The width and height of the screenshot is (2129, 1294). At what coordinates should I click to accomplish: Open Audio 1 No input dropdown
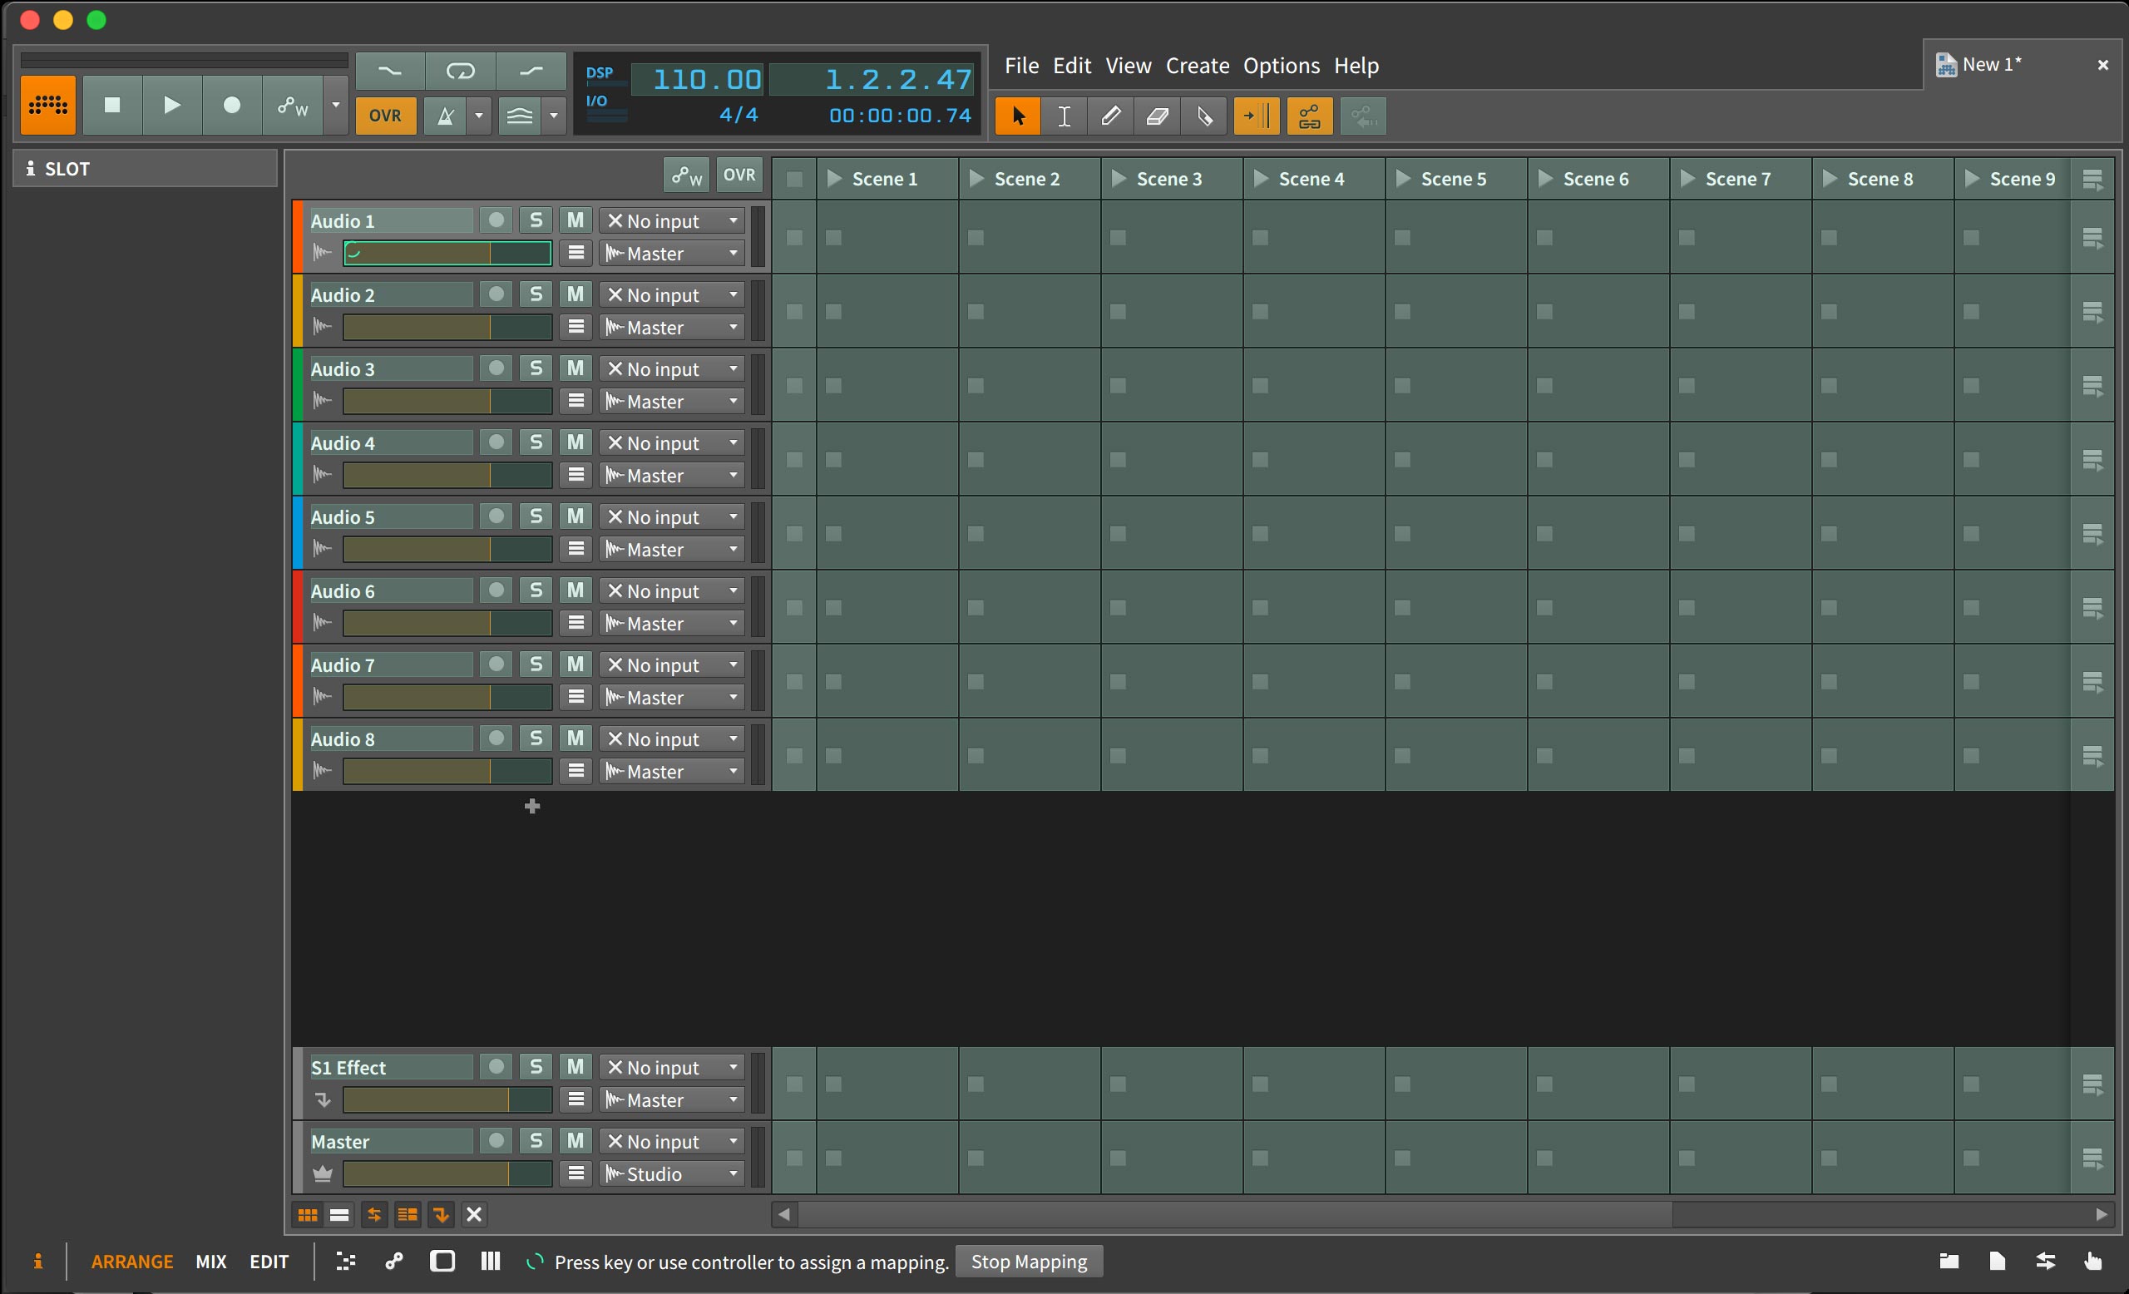tap(672, 220)
